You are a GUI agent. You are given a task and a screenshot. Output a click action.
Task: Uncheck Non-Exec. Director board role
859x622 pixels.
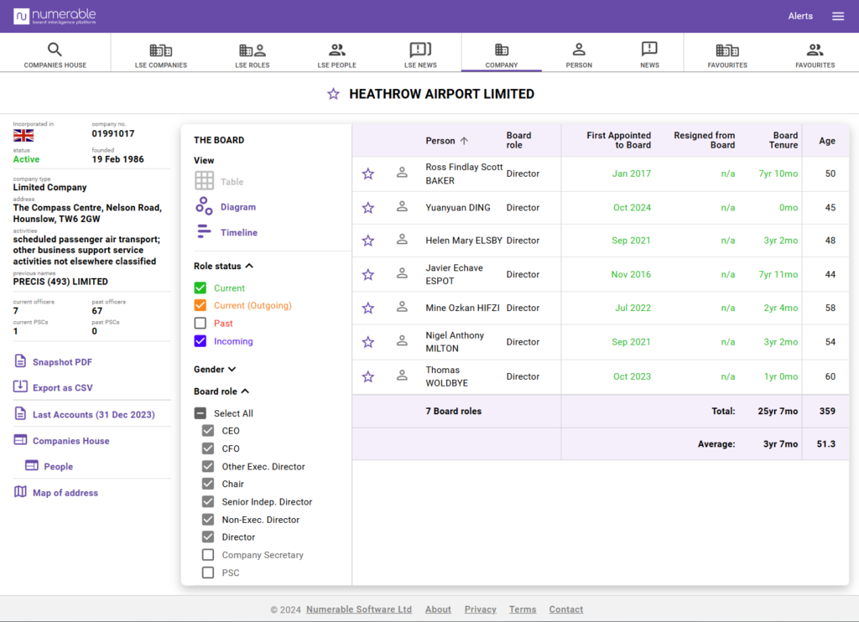tap(208, 519)
